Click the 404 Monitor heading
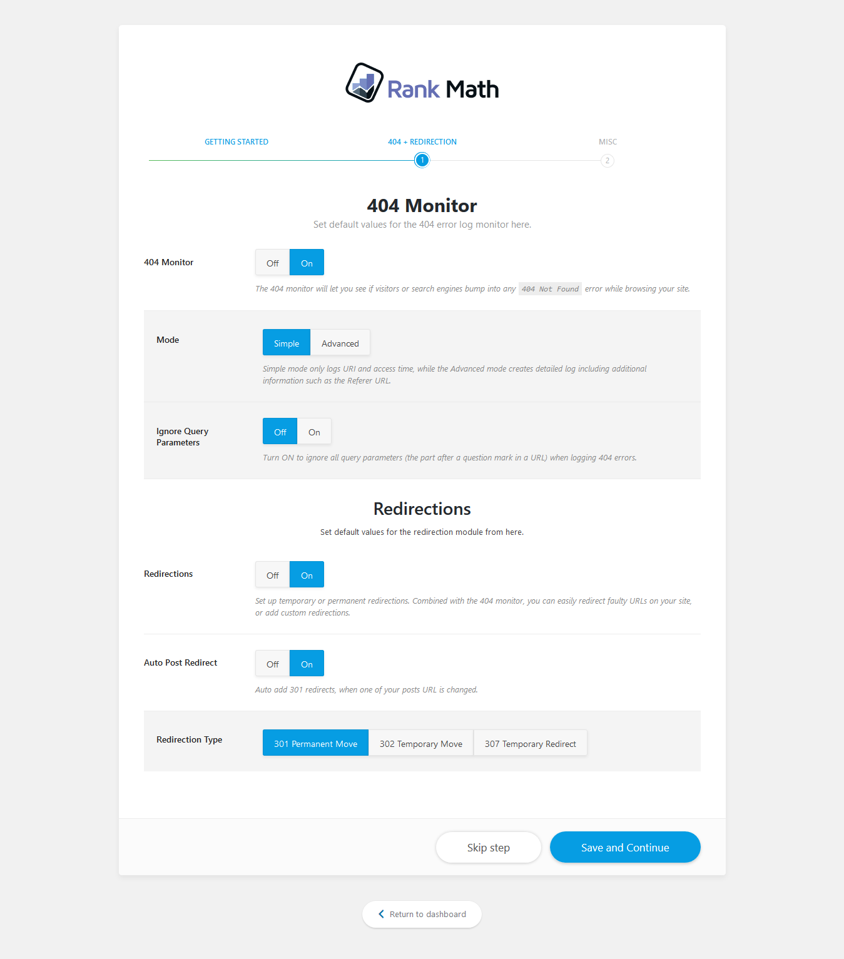This screenshot has height=959, width=844. [422, 205]
